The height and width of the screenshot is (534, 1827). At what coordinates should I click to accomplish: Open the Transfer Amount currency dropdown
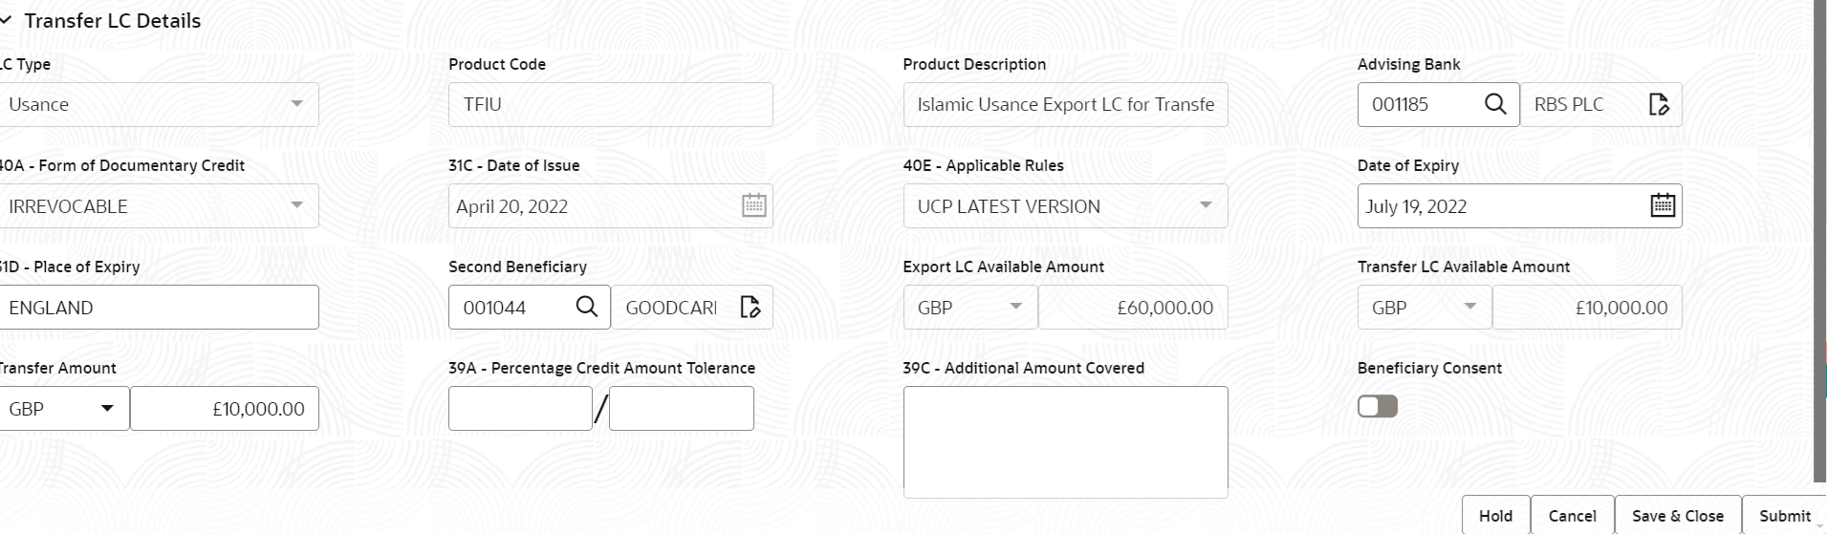(x=107, y=409)
